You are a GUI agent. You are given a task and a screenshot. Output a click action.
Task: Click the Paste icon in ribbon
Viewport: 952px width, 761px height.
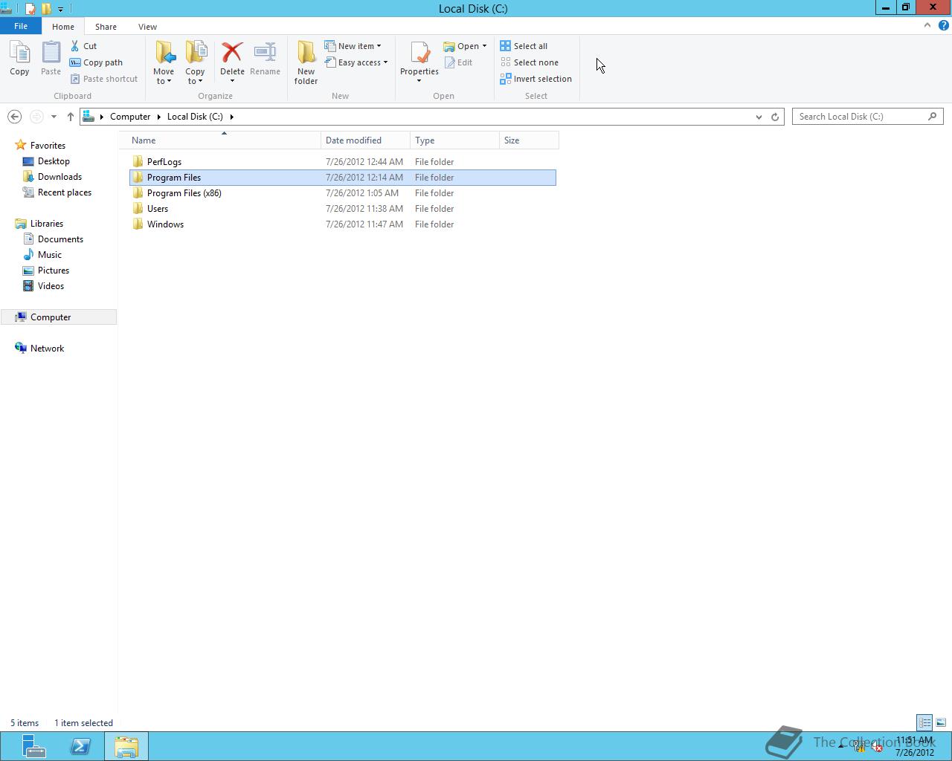[51, 59]
